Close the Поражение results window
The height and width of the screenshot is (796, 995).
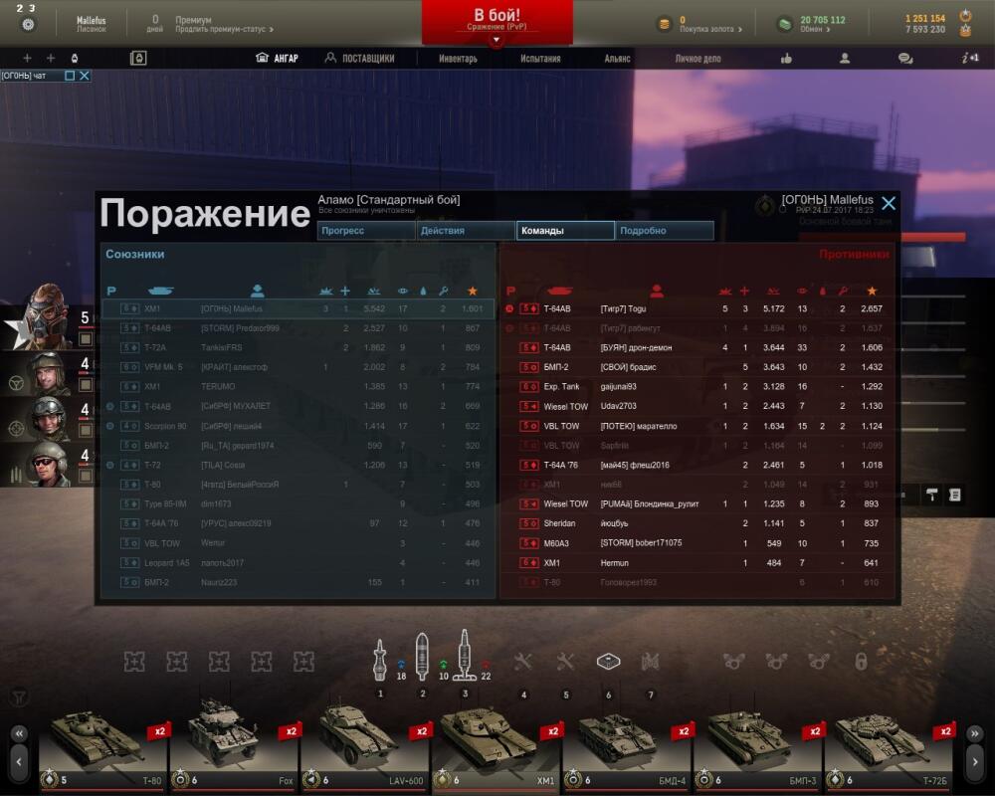click(889, 203)
